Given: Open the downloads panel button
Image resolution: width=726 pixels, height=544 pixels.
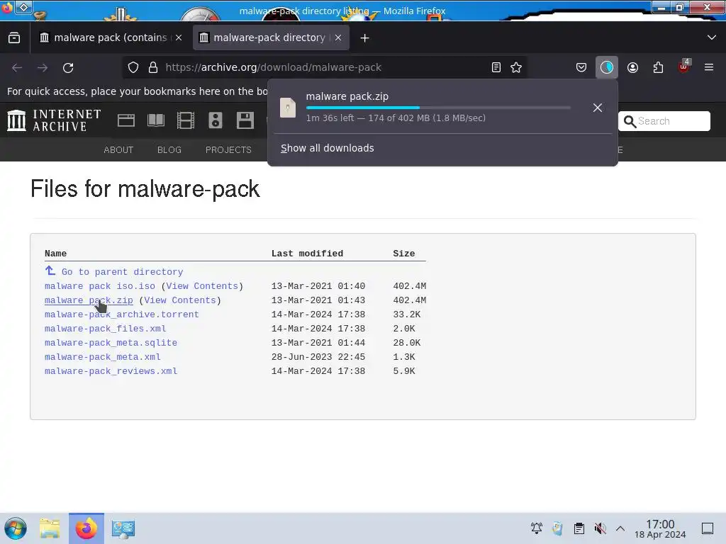Looking at the screenshot, I should [x=607, y=67].
